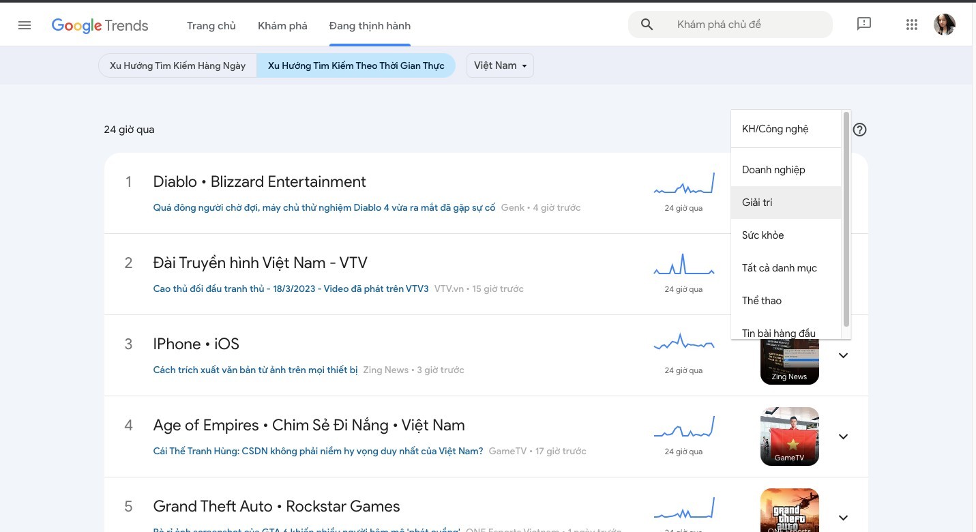Open the hamburger main menu

[25, 25]
